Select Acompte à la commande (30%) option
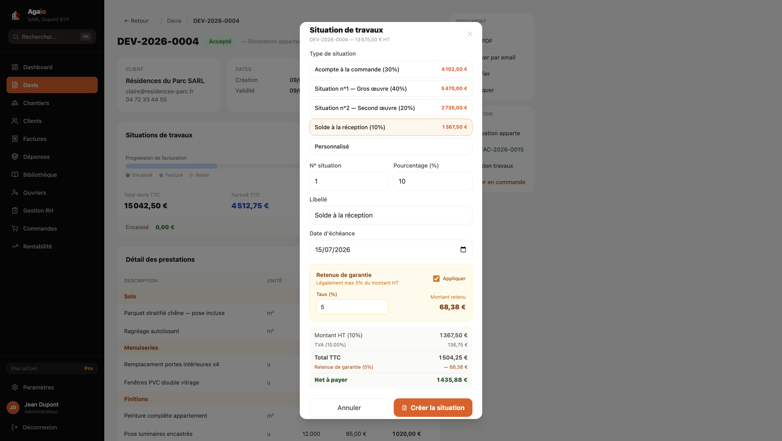Viewport: 782px width, 441px height. coord(391,69)
